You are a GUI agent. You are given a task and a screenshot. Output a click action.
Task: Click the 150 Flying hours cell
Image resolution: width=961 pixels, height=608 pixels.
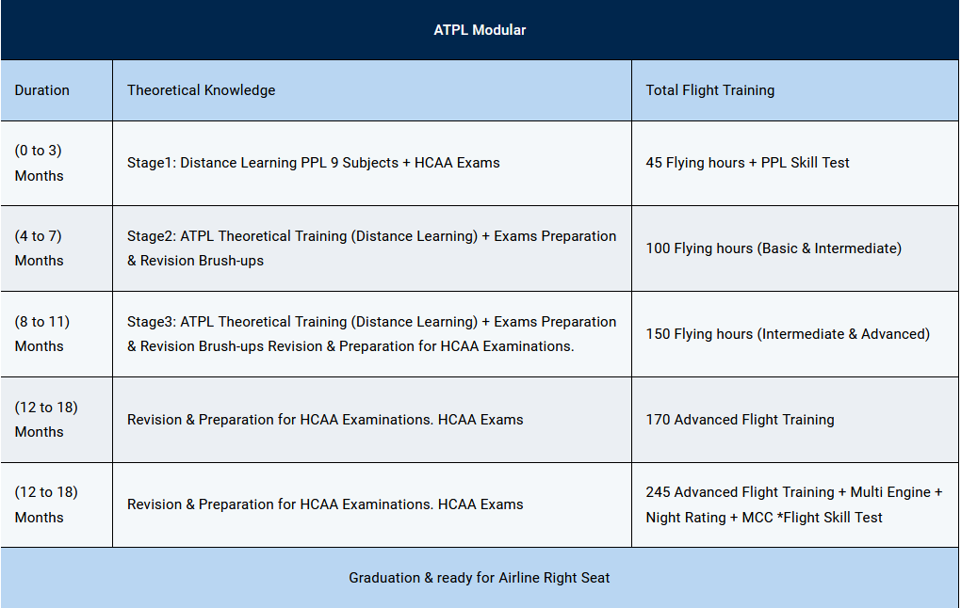click(788, 334)
